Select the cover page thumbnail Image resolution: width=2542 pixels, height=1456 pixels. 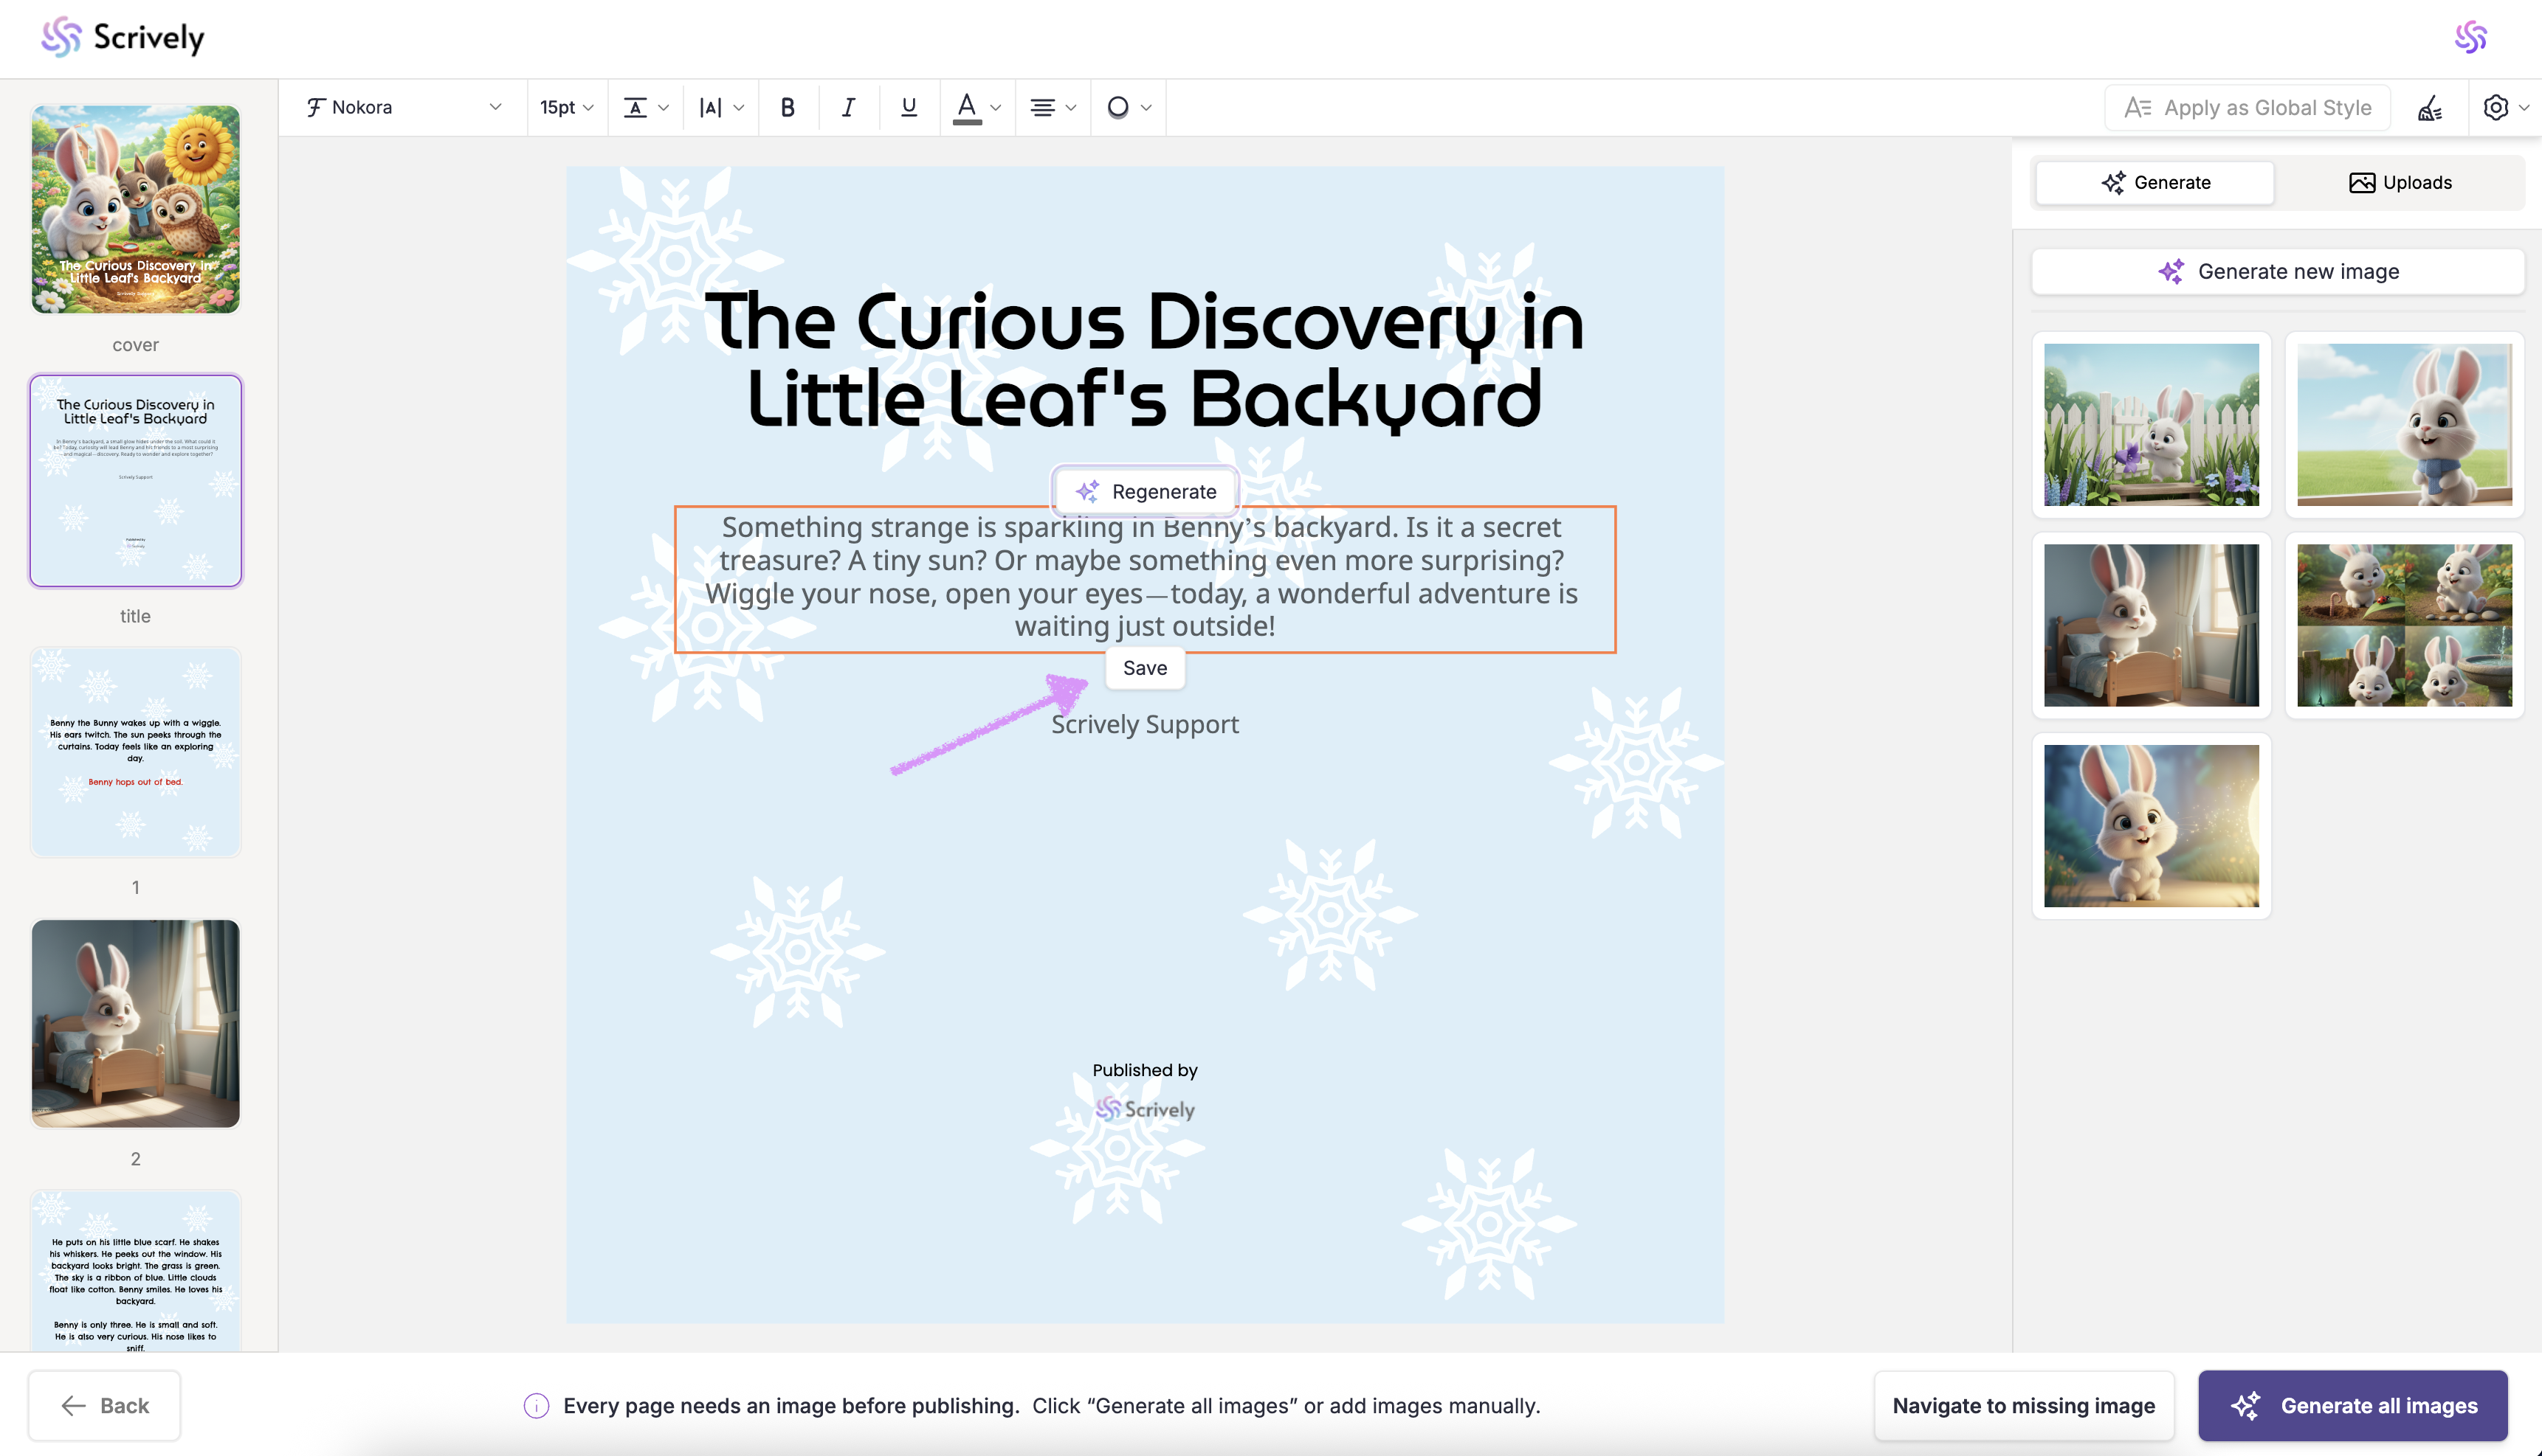pyautogui.click(x=135, y=209)
